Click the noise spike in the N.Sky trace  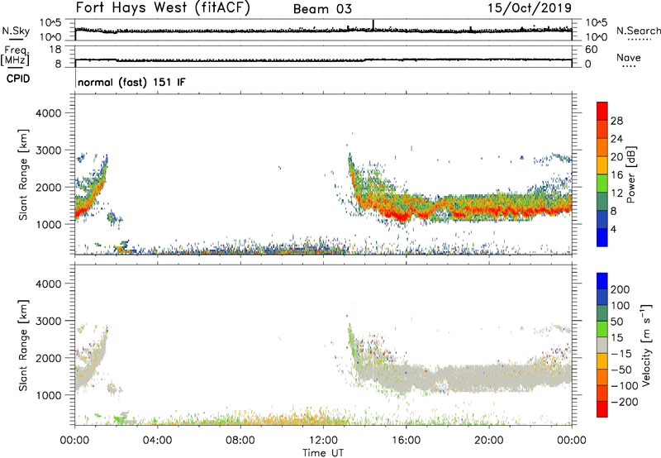[x=373, y=25]
